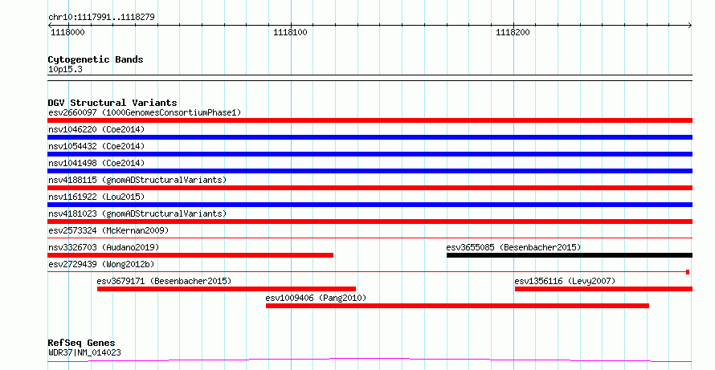Open variant label esv2660097 (1000GenomesConsortiumPhase1)

(145, 112)
